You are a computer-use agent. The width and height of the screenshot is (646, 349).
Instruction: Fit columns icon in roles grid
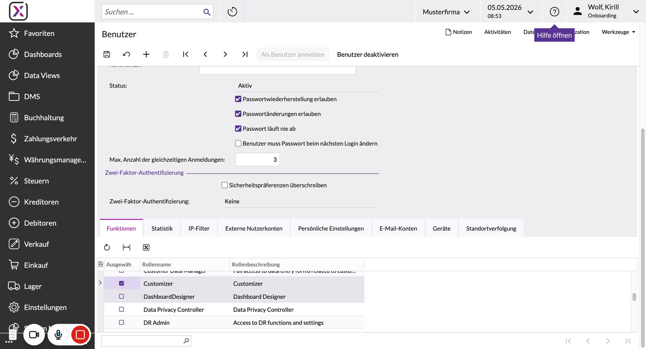point(126,247)
